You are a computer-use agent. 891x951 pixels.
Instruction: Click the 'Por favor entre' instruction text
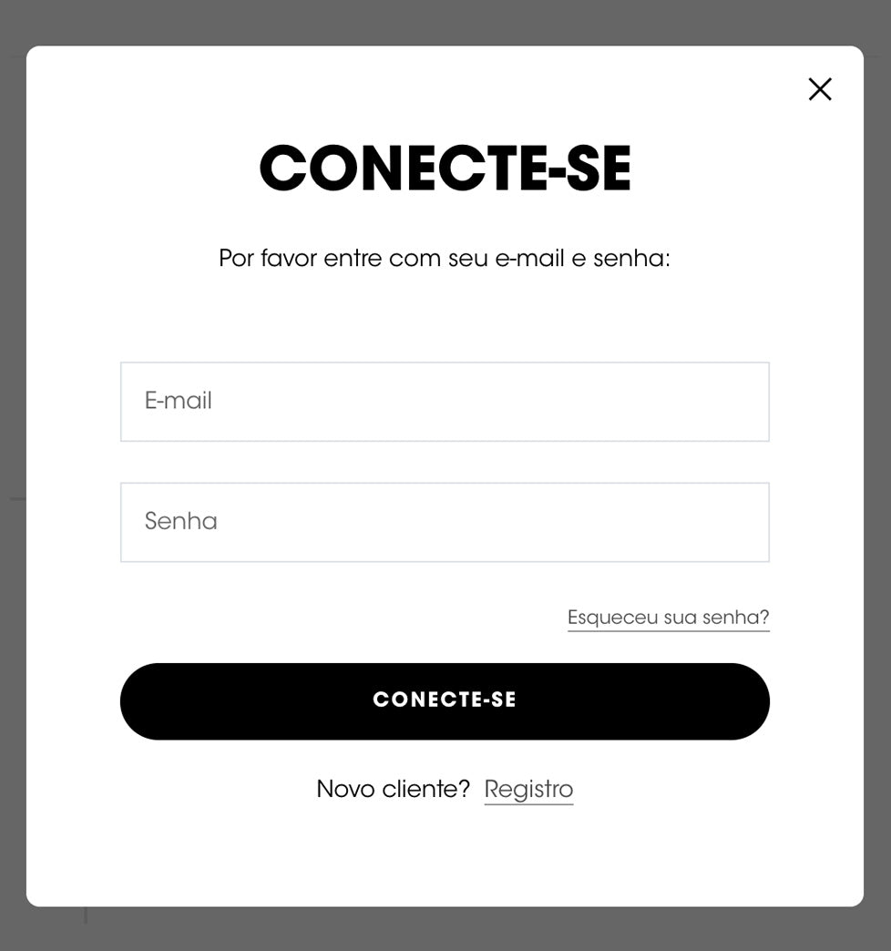coord(445,259)
